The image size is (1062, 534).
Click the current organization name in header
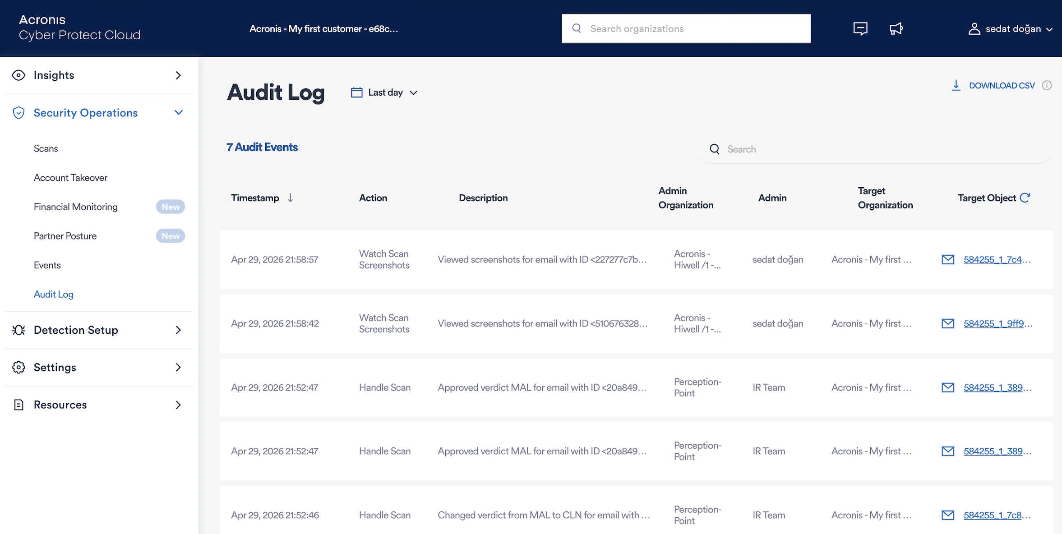click(323, 29)
